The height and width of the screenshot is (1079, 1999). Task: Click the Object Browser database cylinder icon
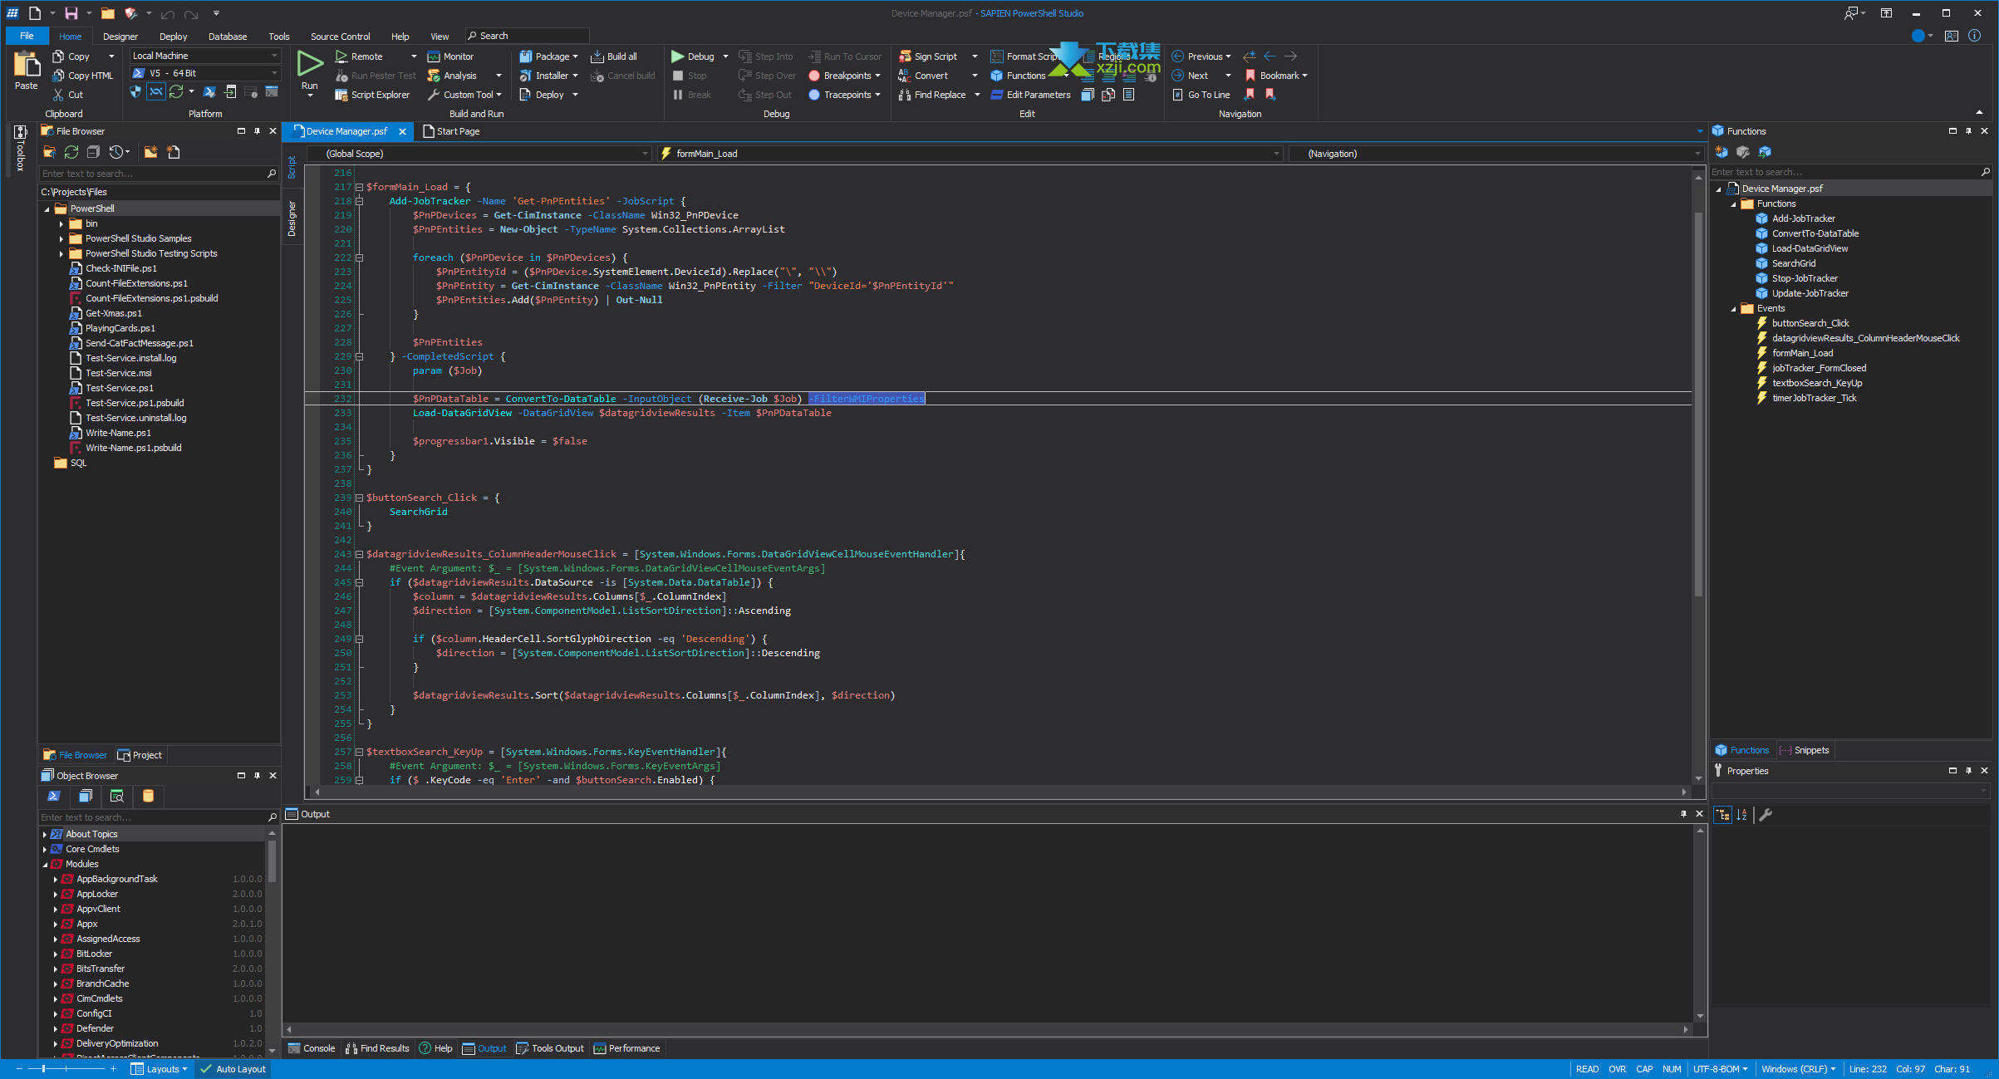148,796
